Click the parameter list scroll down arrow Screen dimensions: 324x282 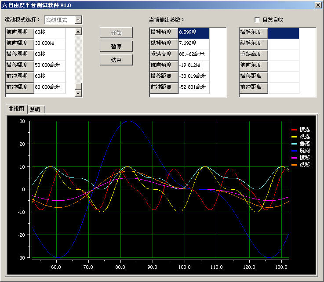(78, 93)
